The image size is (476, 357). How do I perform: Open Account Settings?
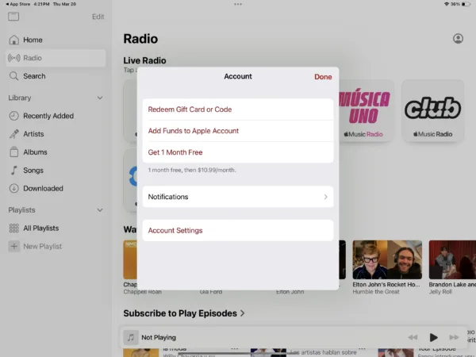(238, 230)
